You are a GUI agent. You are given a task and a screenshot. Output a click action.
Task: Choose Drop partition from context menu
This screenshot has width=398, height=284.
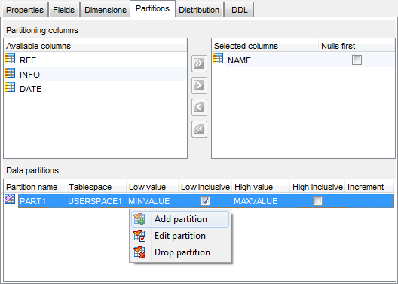tap(180, 252)
